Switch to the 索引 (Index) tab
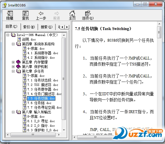The width and height of the screenshot is (165, 144). (x=29, y=27)
